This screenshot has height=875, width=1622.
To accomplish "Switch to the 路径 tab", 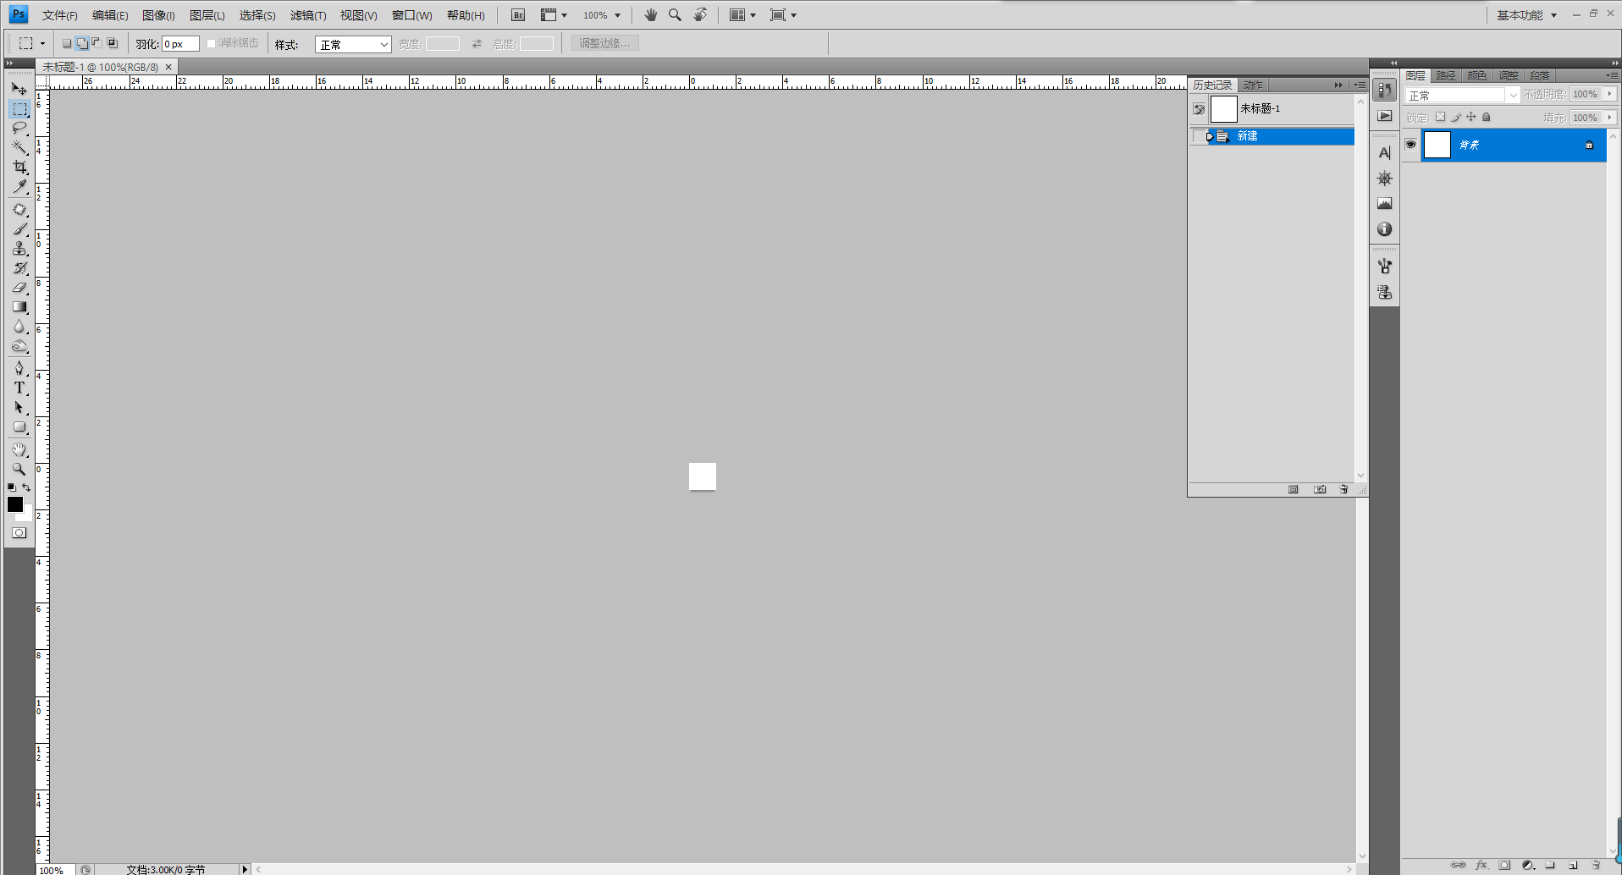I will [1446, 75].
